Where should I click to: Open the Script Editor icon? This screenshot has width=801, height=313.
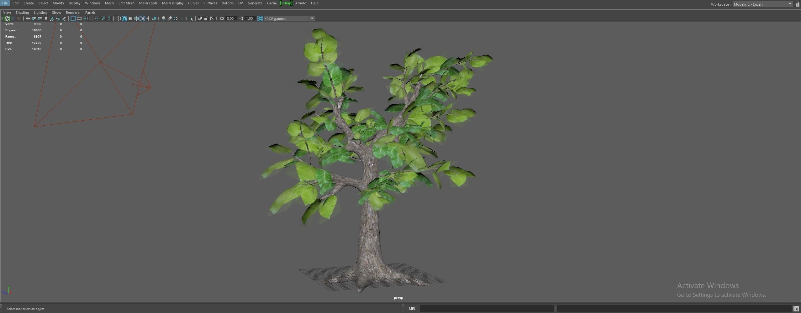796,309
